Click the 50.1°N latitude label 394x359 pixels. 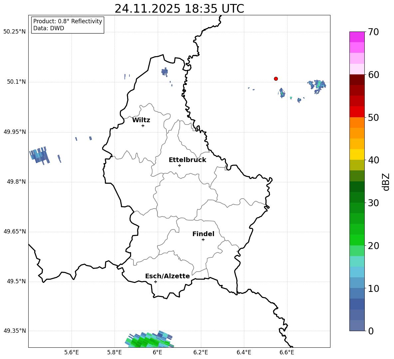(x=16, y=82)
